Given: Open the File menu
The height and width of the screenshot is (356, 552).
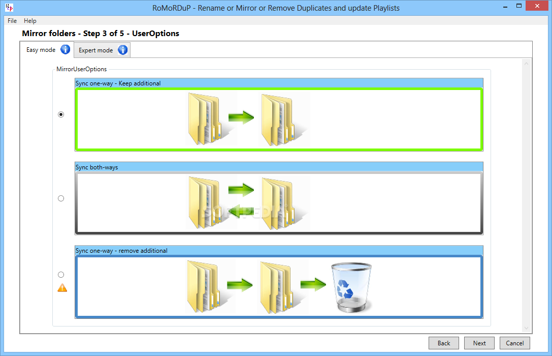Looking at the screenshot, I should pyautogui.click(x=12, y=21).
